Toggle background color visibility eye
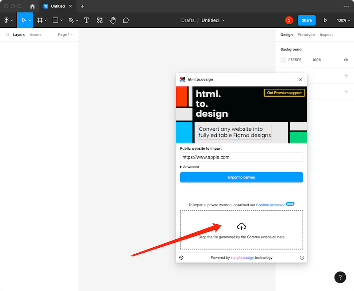The width and height of the screenshot is (354, 291). point(346,60)
